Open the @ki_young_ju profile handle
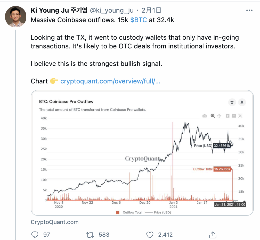This screenshot has width=260, height=240. tap(111, 10)
